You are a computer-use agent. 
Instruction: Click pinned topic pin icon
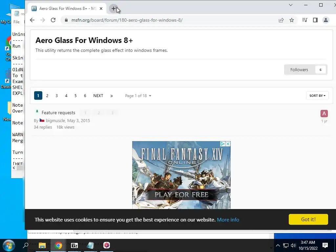click(37, 112)
